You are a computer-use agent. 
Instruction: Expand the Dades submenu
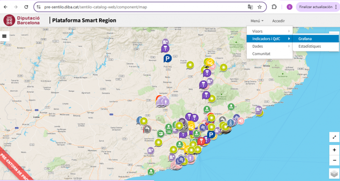tap(269, 46)
